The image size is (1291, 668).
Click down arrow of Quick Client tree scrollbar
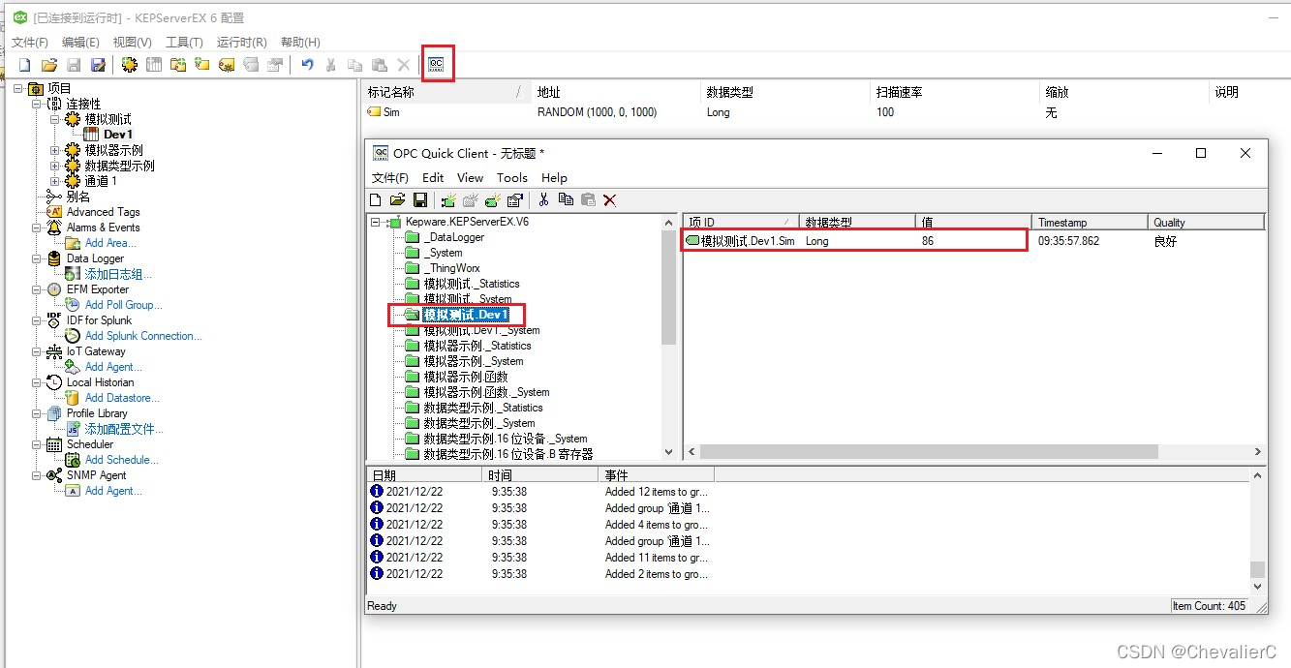pos(668,451)
